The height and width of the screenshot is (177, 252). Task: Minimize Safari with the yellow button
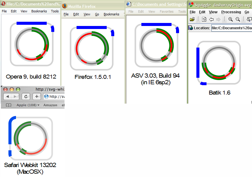(12, 89)
